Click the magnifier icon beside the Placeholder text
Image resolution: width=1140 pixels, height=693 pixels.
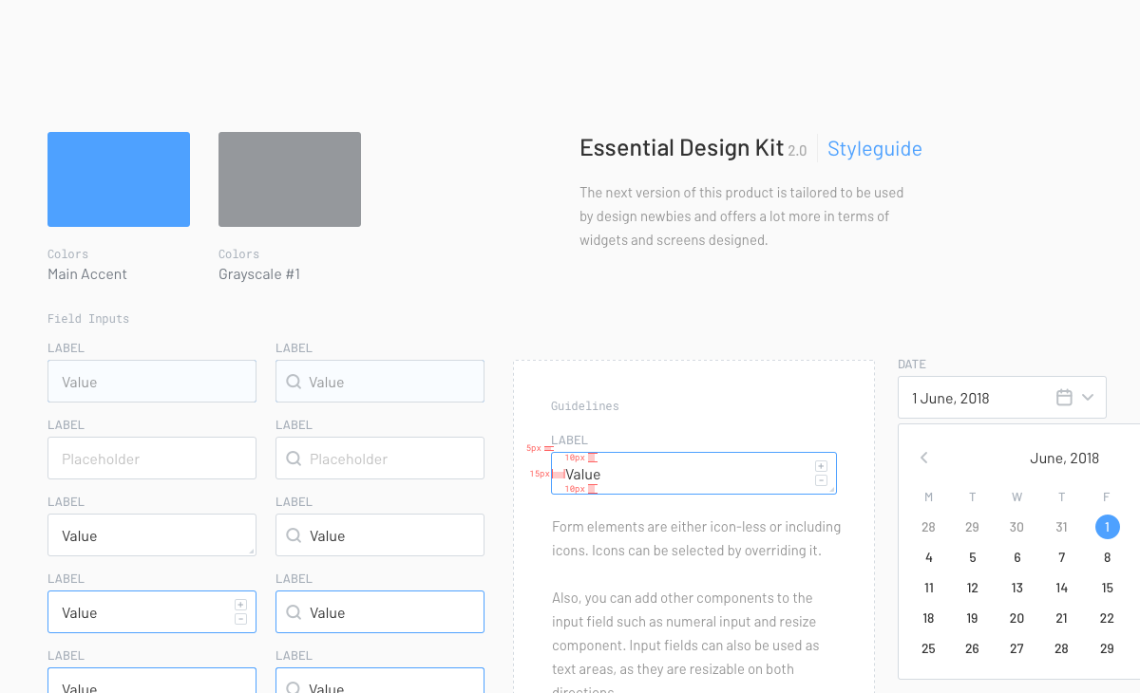(x=295, y=458)
